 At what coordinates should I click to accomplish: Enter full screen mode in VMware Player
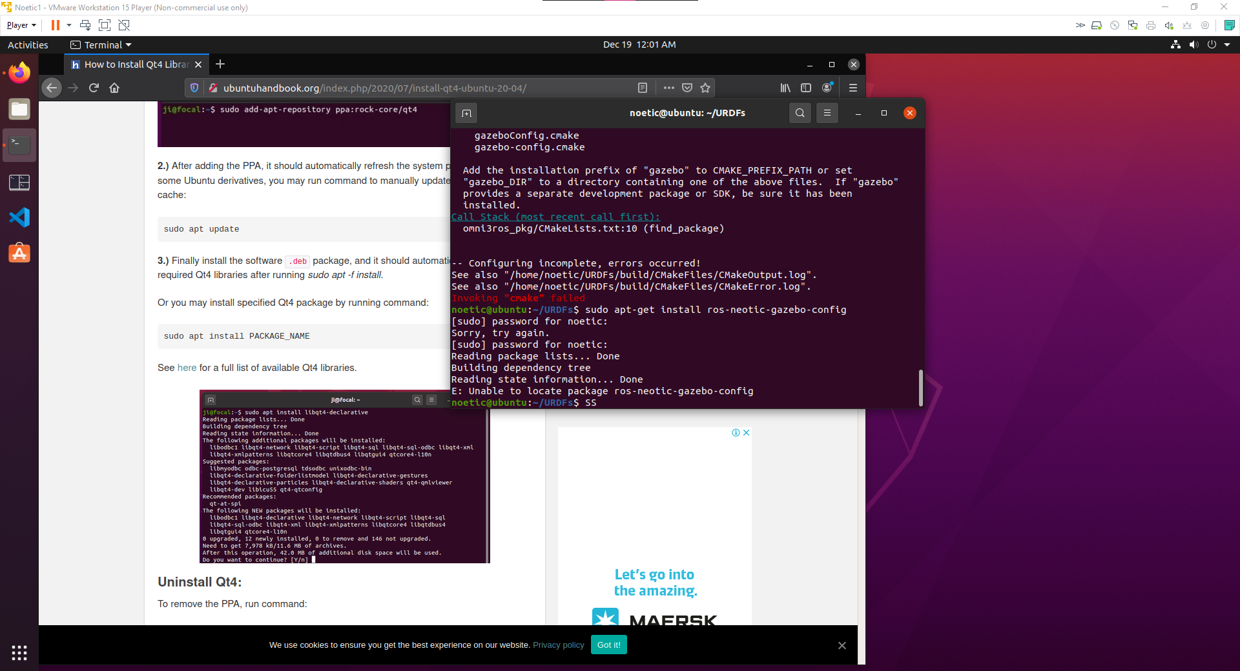point(105,25)
